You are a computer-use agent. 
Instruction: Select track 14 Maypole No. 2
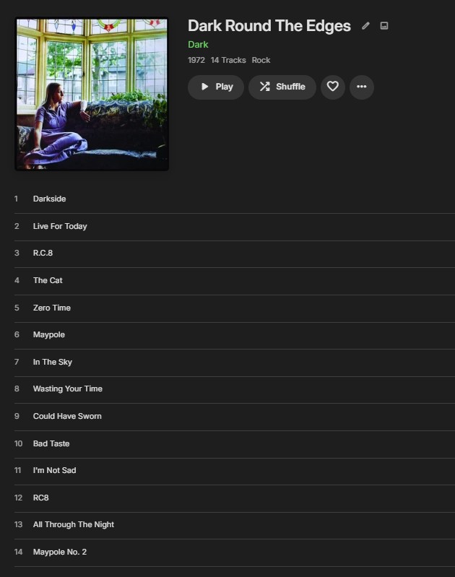[x=235, y=552]
